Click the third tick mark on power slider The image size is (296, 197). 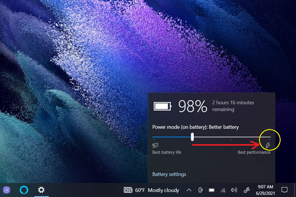231,140
